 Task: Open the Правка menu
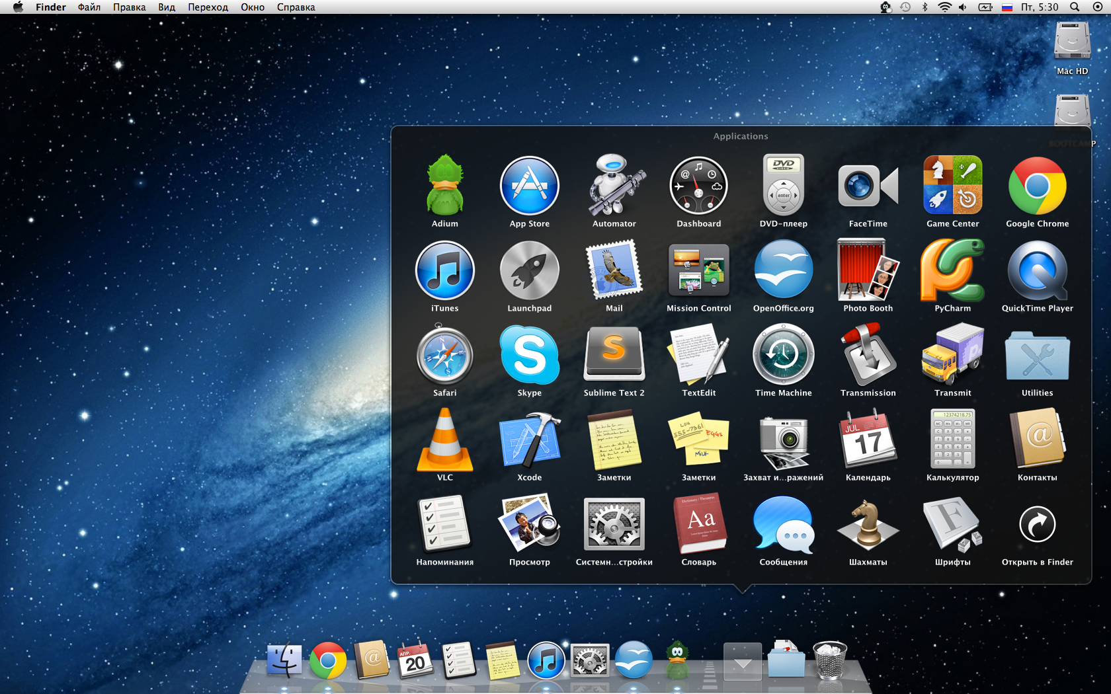coord(130,7)
